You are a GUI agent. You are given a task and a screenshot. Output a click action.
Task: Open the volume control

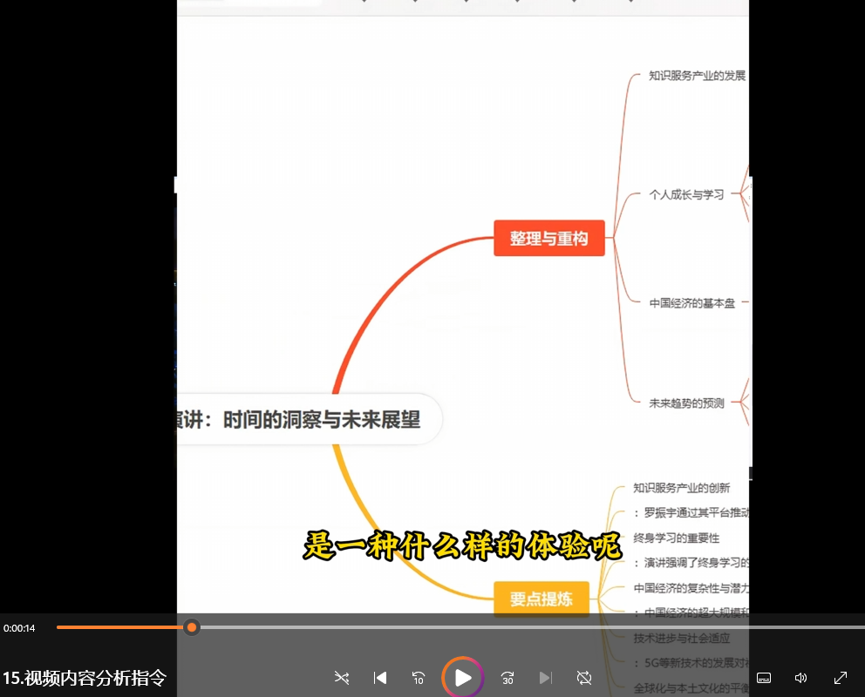(801, 678)
